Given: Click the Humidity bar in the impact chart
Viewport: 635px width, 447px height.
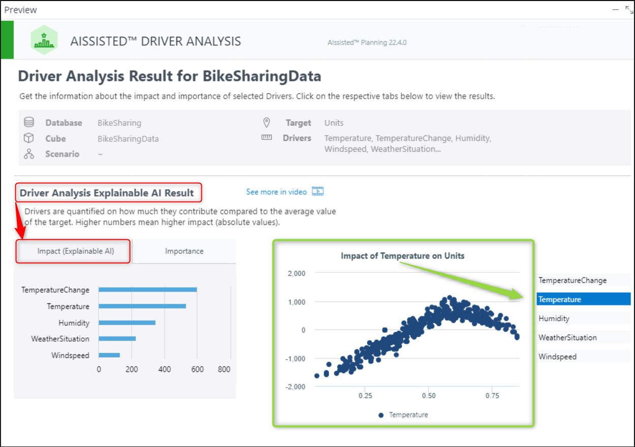Looking at the screenshot, I should click(126, 322).
